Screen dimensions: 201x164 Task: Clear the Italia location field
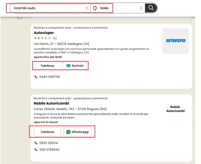[x=141, y=8]
